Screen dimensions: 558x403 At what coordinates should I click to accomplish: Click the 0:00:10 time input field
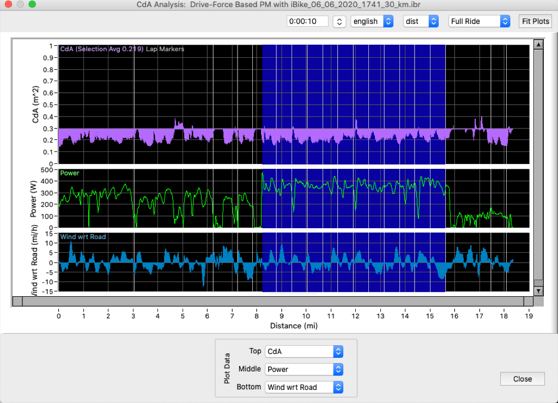tap(307, 21)
